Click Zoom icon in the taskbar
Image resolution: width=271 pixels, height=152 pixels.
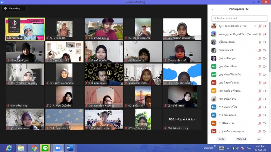58,148
